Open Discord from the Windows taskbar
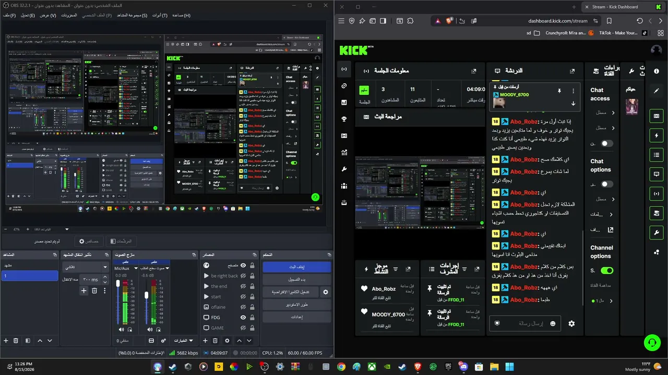 (463, 367)
